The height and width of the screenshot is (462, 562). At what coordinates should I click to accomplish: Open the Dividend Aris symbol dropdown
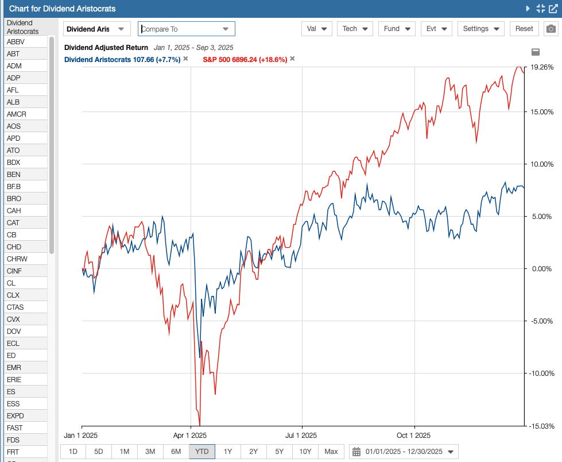point(96,28)
